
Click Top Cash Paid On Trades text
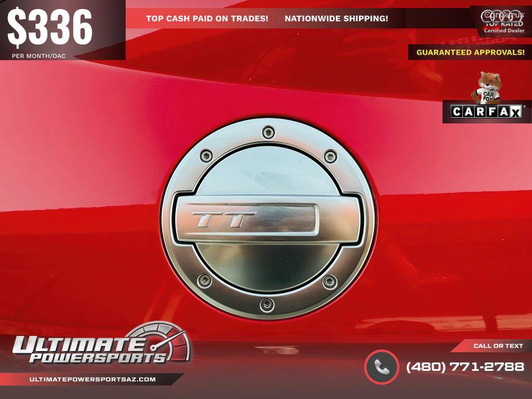(207, 19)
